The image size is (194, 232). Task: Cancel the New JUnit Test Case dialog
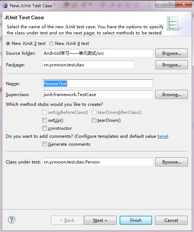(x=171, y=220)
